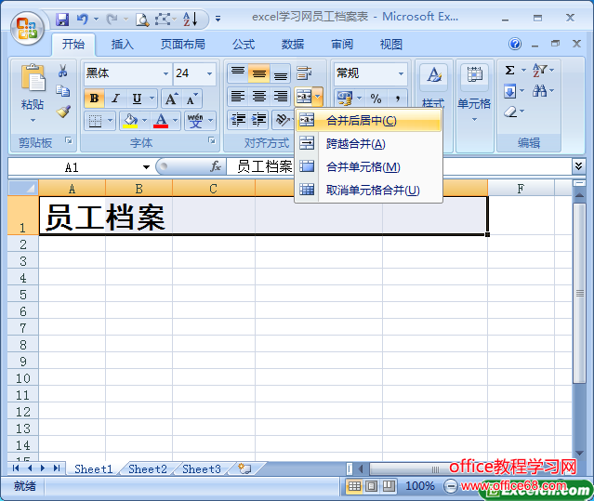Align text to the left
Image resolution: width=594 pixels, height=501 pixels.
[x=238, y=96]
